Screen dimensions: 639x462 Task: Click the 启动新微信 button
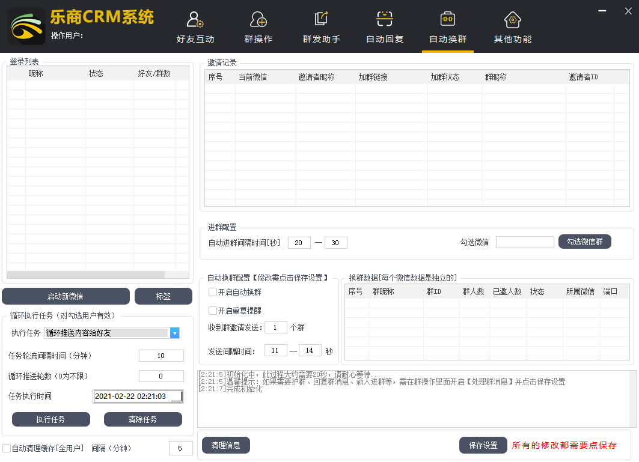point(66,296)
